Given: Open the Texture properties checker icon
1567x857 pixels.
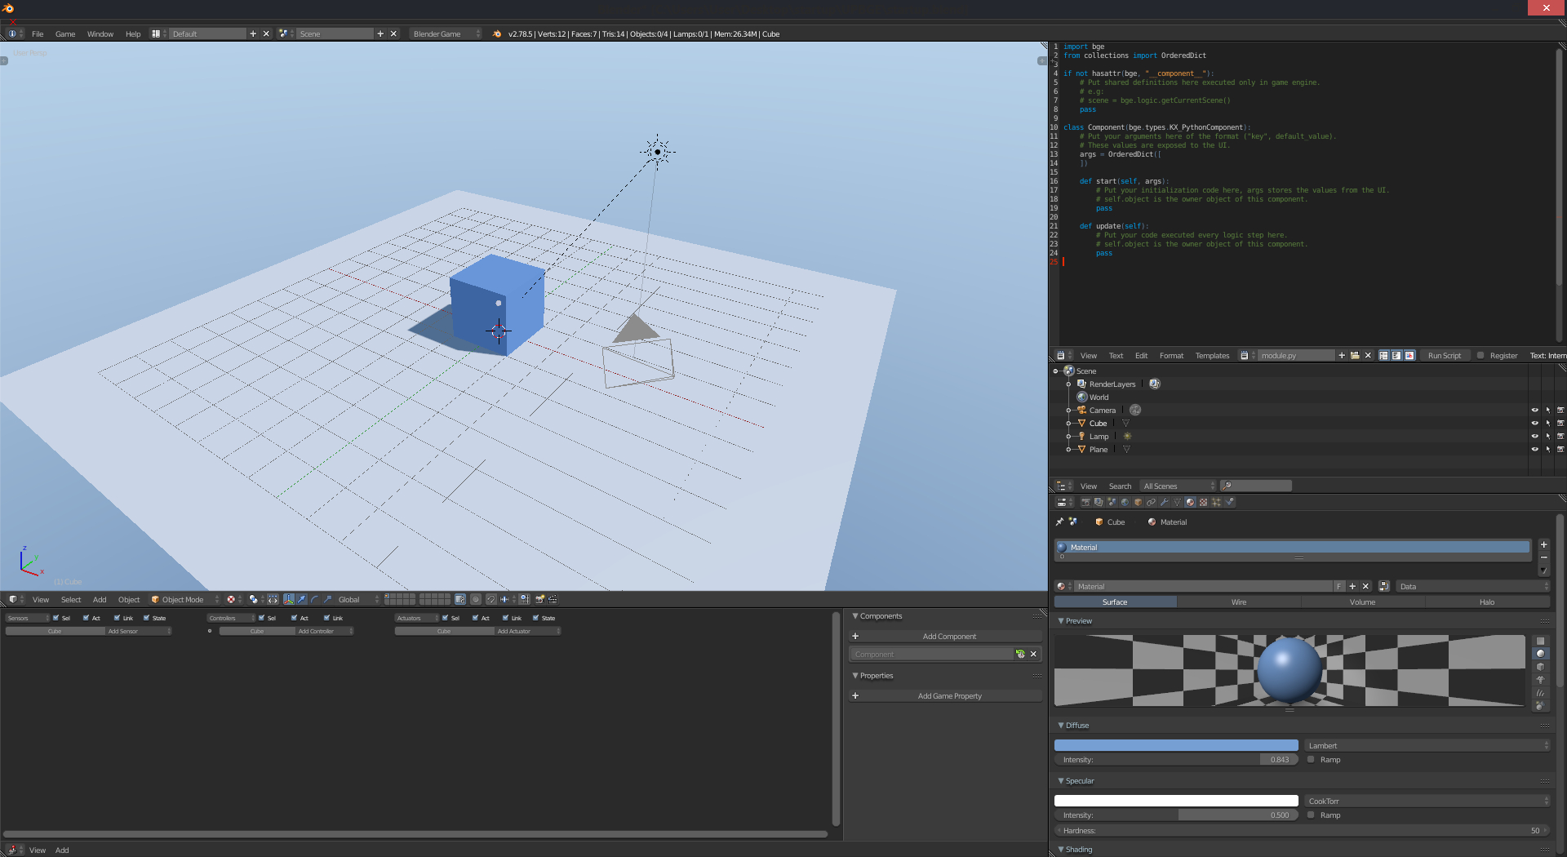Looking at the screenshot, I should point(1203,502).
